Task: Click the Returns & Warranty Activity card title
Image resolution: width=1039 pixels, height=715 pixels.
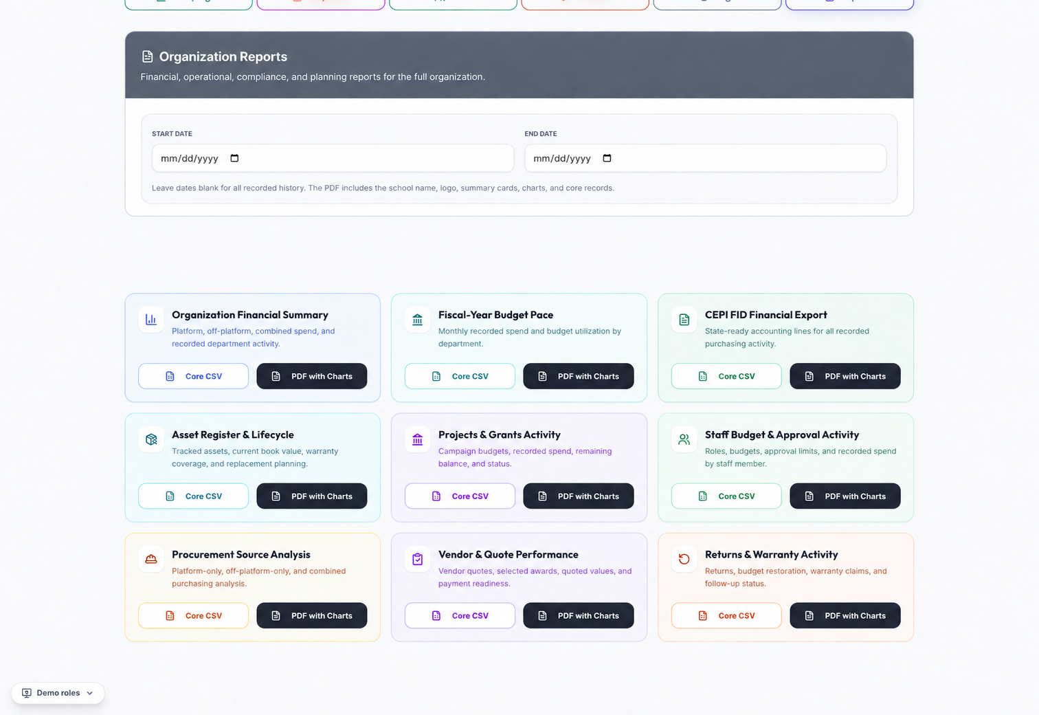Action: tap(772, 554)
